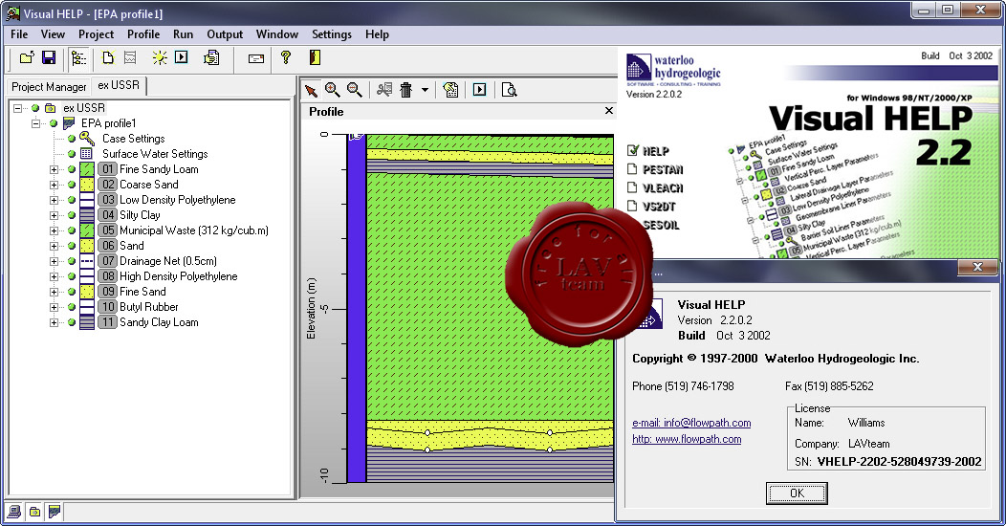Expand layer 05 Municipal Waste
Image resolution: width=1006 pixels, height=526 pixels.
[x=54, y=230]
